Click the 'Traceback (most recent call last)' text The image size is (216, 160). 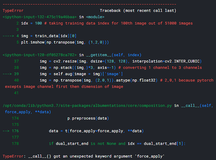coord(138,11)
